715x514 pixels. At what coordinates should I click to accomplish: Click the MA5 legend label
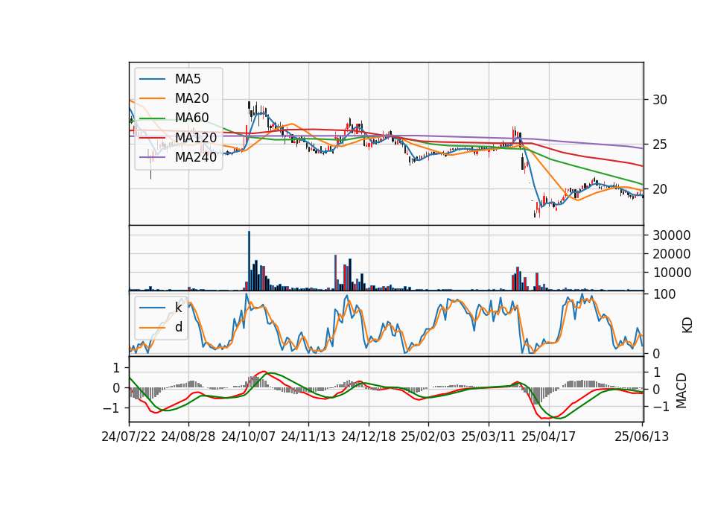[x=188, y=79]
